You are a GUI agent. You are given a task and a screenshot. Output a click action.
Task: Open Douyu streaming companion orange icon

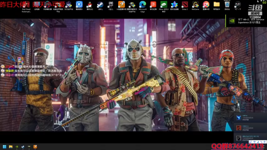coord(121,6)
